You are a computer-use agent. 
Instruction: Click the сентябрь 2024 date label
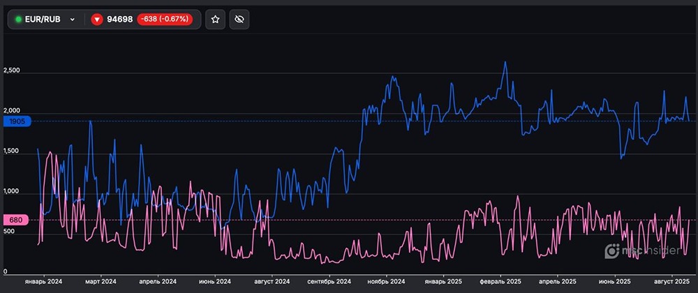(x=329, y=282)
